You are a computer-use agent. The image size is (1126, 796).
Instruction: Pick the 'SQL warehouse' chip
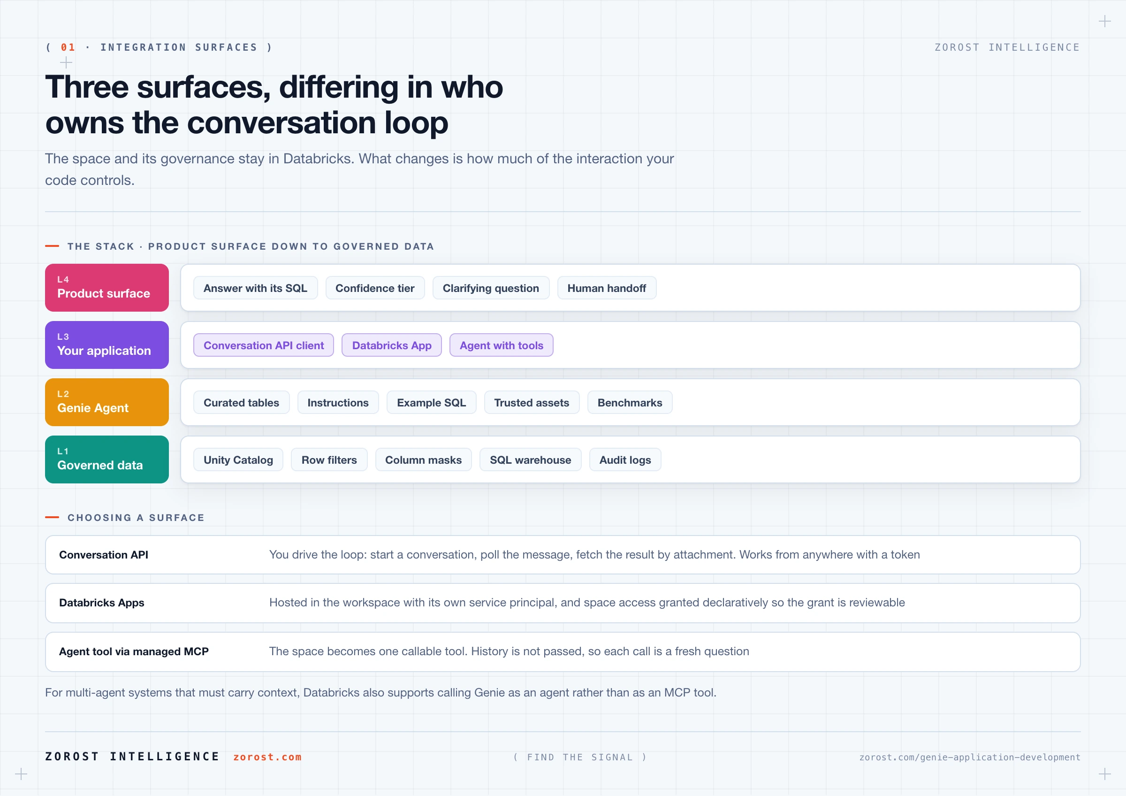[530, 460]
